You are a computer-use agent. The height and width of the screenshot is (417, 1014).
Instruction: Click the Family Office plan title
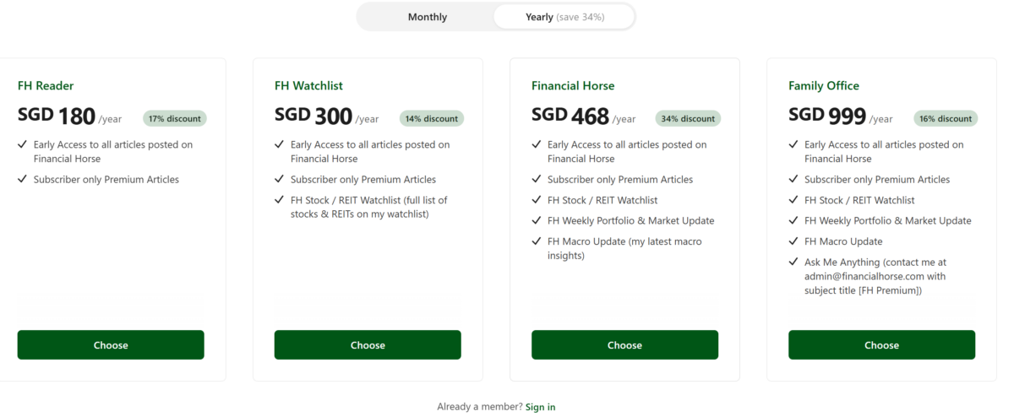(x=824, y=85)
